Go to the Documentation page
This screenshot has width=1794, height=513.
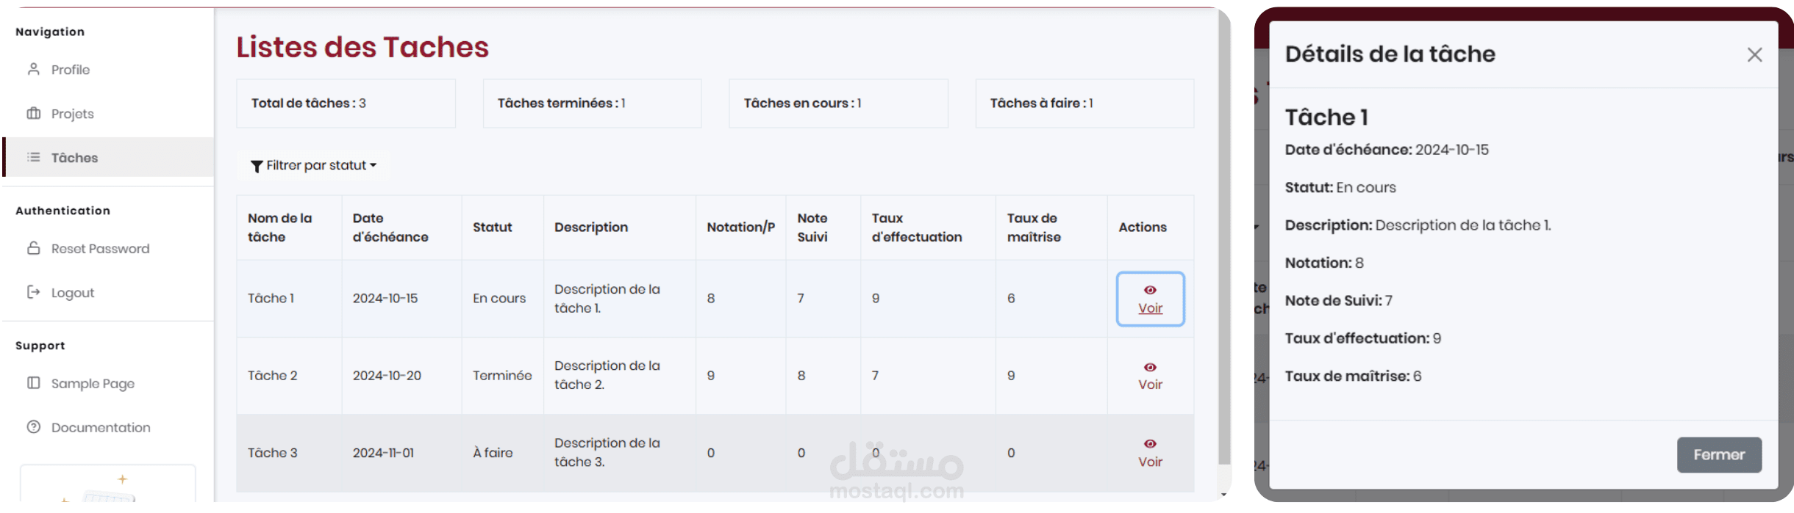point(100,427)
